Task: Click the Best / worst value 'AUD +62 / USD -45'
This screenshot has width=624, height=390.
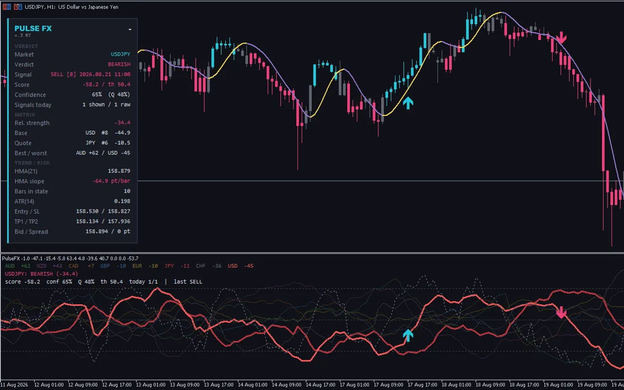Action: tap(103, 153)
